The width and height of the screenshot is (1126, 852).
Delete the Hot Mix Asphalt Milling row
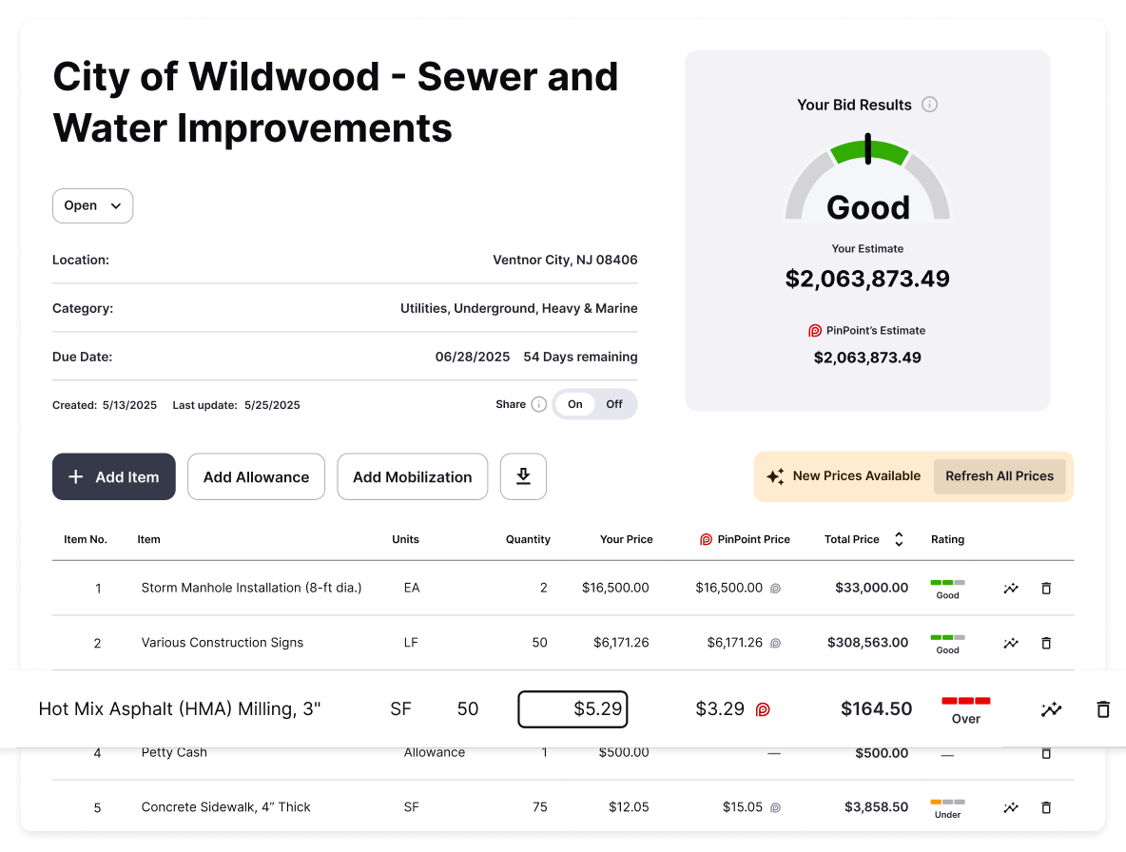click(x=1103, y=709)
